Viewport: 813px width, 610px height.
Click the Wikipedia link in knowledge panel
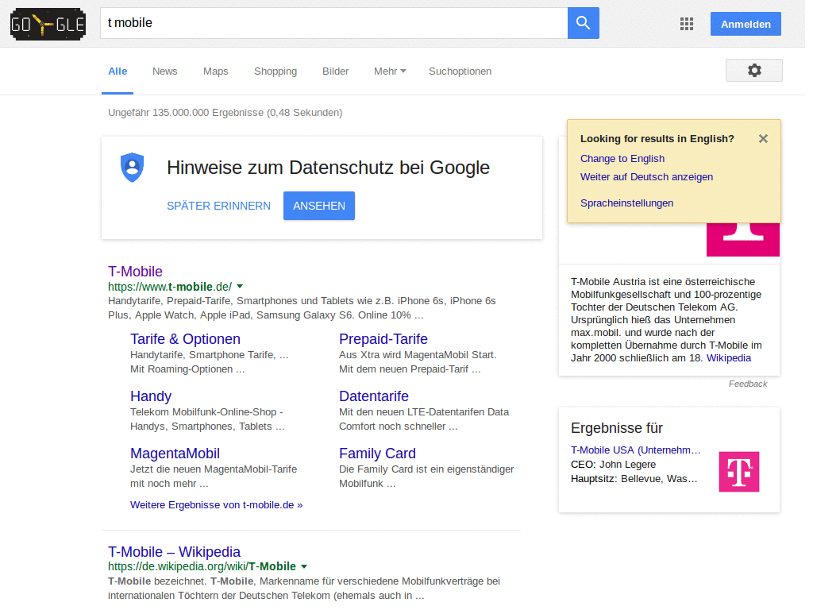pos(729,358)
